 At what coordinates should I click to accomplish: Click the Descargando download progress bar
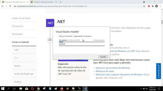click(x=81, y=42)
